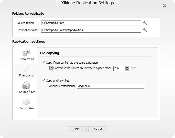Click the 256 kbps bitrate field
Image resolution: width=175 pixels, height=138 pixels.
tap(119, 68)
